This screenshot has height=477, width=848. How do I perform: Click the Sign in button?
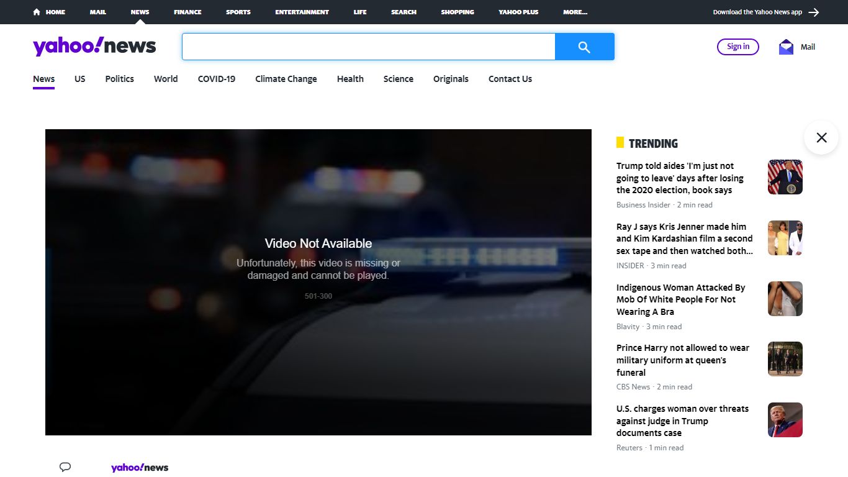(738, 47)
